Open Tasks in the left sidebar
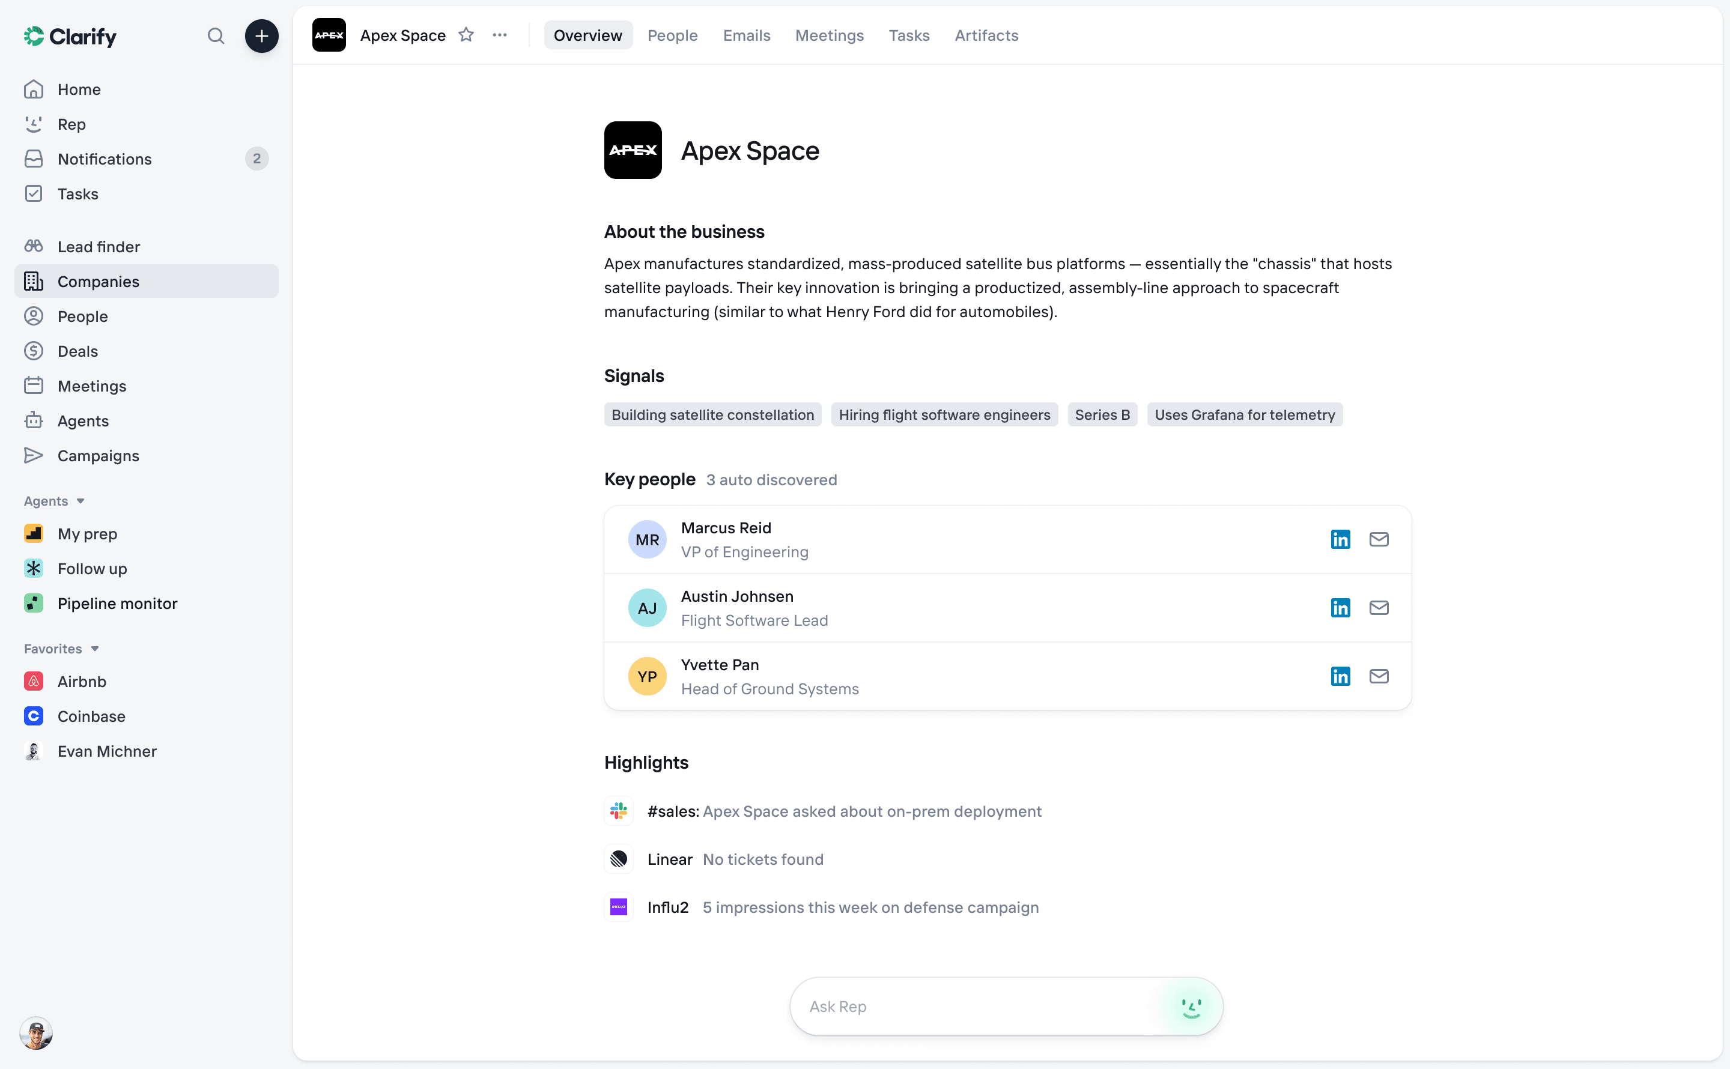The height and width of the screenshot is (1069, 1730). coord(147,193)
